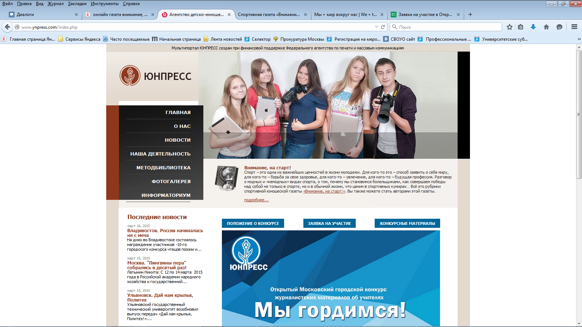Image resolution: width=582 pixels, height=327 pixels.
Task: Click the browser back arrow button
Action: 7,27
